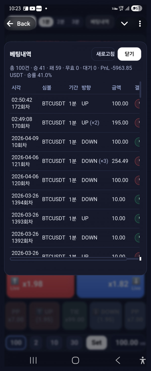151x371 pixels.
Task: Click the vertical scrollbar thumb in table
Action: pos(140,90)
